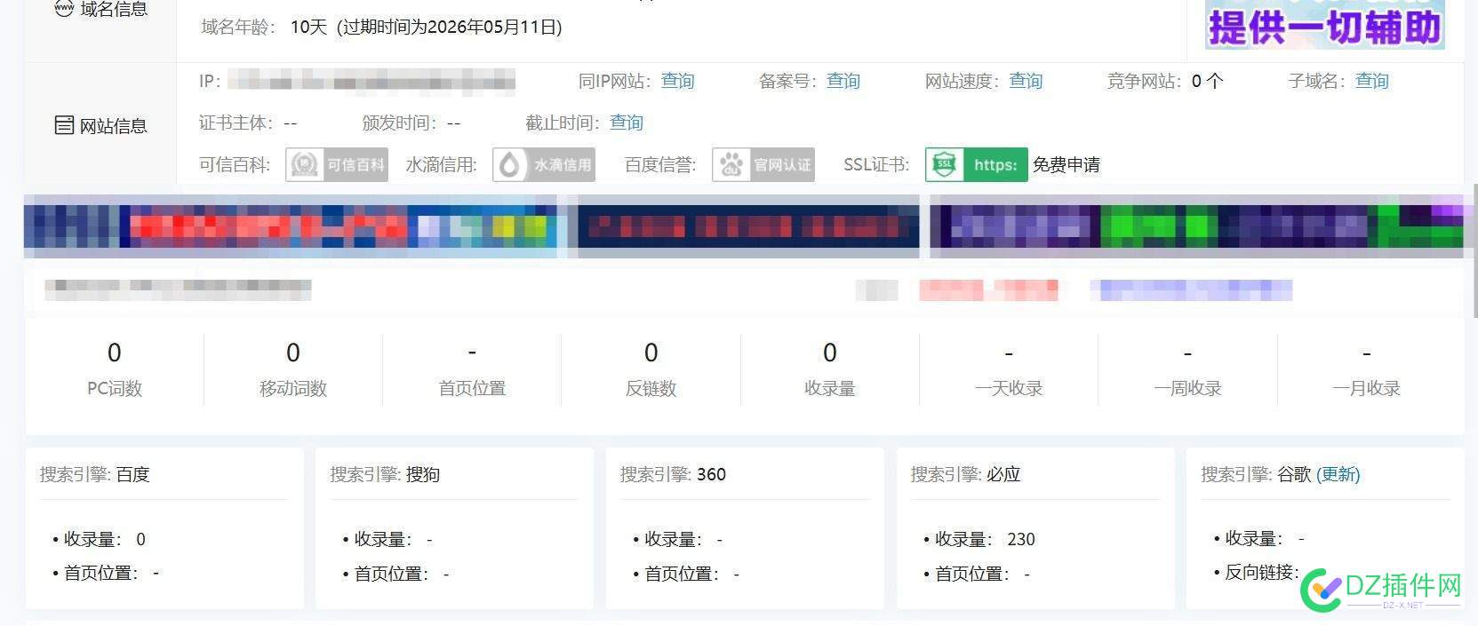Query 同IP网站 via 查询 link
Screen dimensions: 1478x626
tap(677, 81)
